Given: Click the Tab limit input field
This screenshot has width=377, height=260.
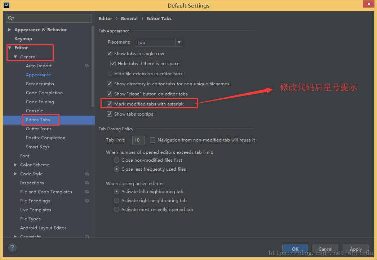Looking at the screenshot, I should click(138, 140).
